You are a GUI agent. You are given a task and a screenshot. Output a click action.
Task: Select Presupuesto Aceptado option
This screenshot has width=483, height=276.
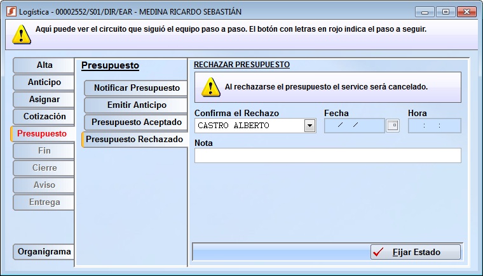[x=137, y=122]
